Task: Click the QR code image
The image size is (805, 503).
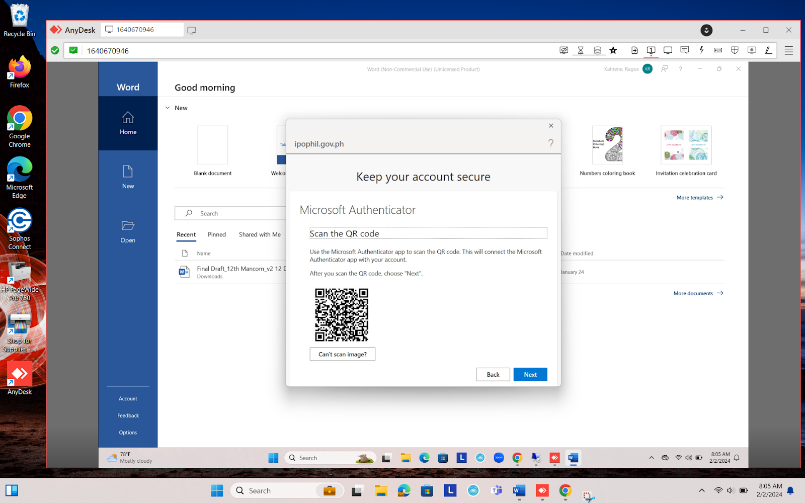Action: tap(342, 315)
